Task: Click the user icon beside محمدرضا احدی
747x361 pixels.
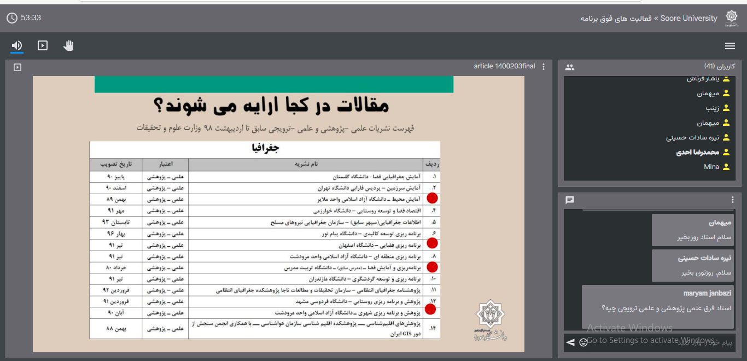Action: tap(726, 153)
